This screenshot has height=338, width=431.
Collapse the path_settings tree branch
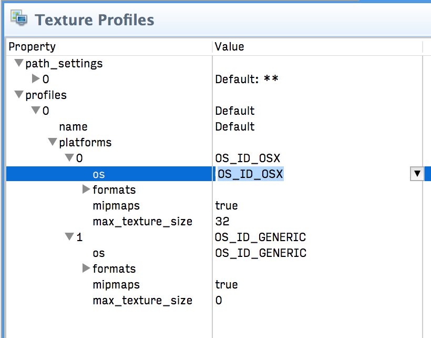tap(18, 63)
